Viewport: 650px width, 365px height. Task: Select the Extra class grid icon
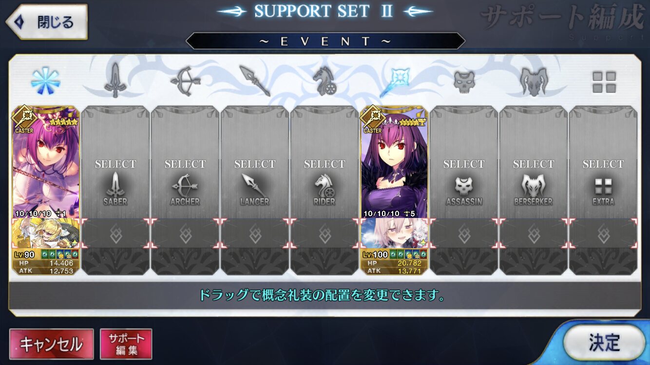604,82
